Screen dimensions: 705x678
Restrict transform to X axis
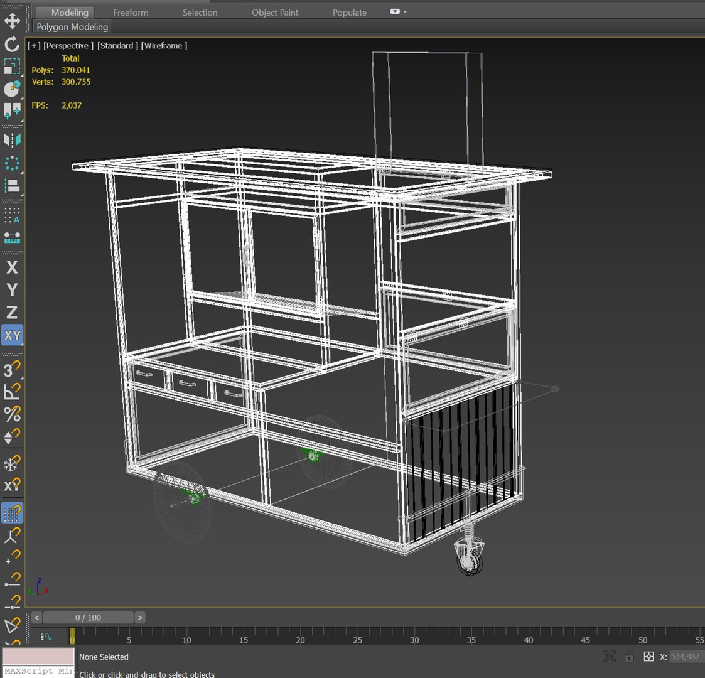click(12, 267)
